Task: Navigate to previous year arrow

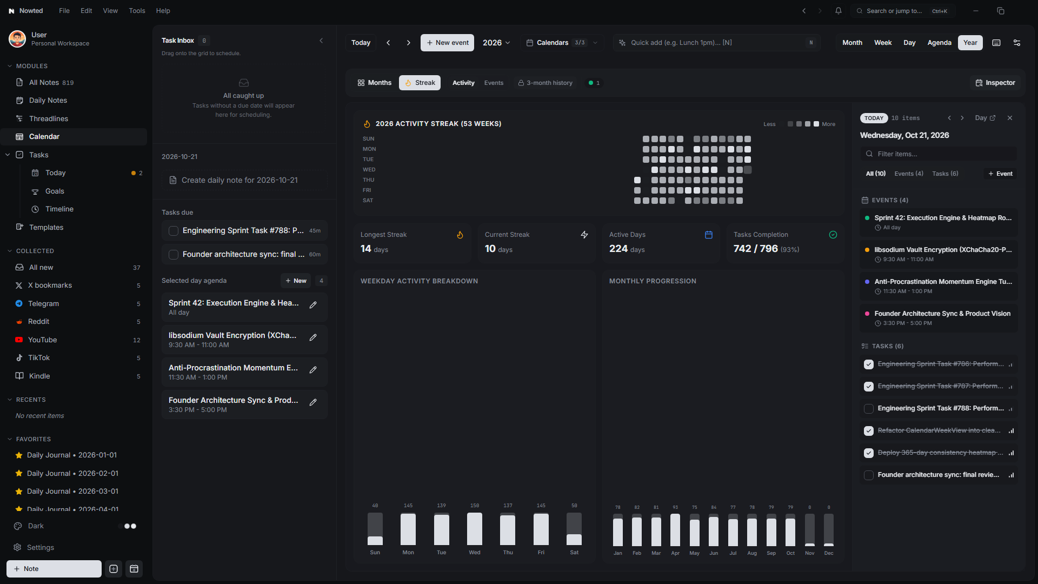Action: (x=388, y=43)
